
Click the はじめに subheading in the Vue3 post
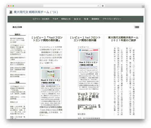(82, 114)
